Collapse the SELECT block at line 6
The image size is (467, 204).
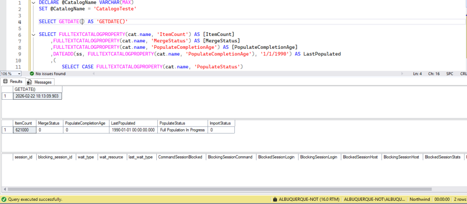34,35
